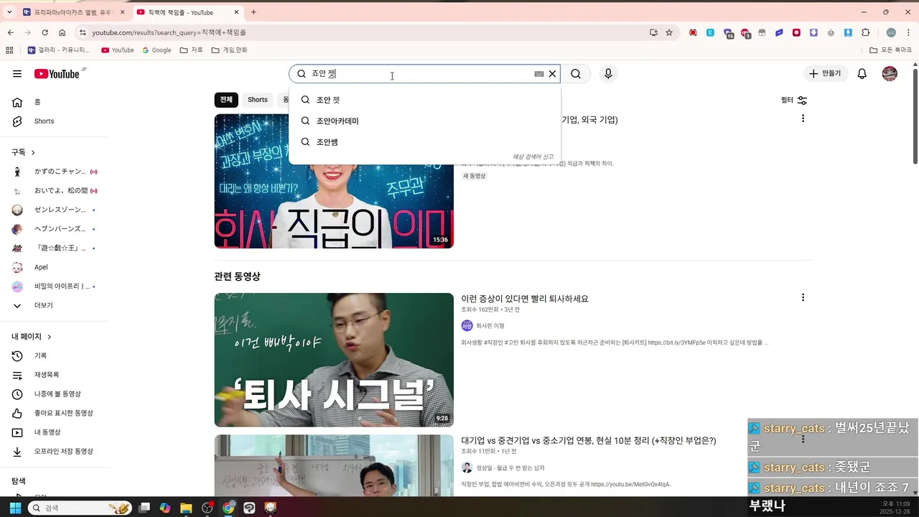Click the page vertical scrollbar

915,115
